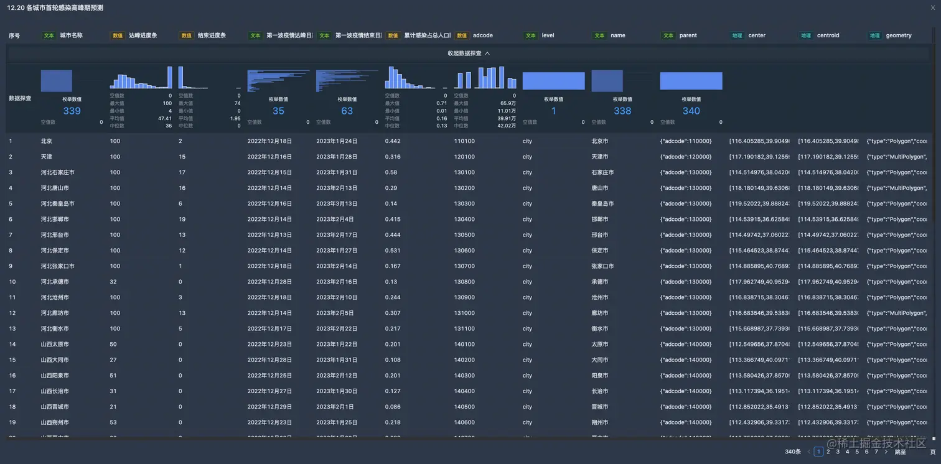Click the 0.442 infection ratio cell

tap(393, 141)
